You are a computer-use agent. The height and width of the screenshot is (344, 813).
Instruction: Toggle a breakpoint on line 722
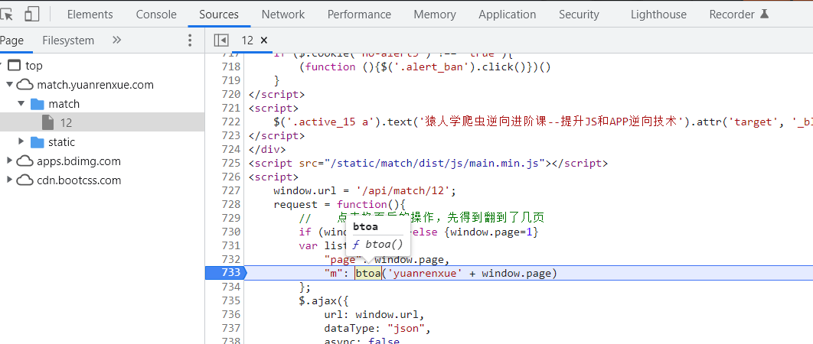point(230,122)
